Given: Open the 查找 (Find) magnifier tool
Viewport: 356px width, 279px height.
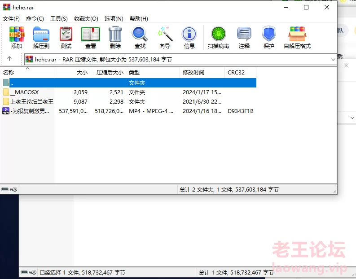Looking at the screenshot, I should 140,38.
